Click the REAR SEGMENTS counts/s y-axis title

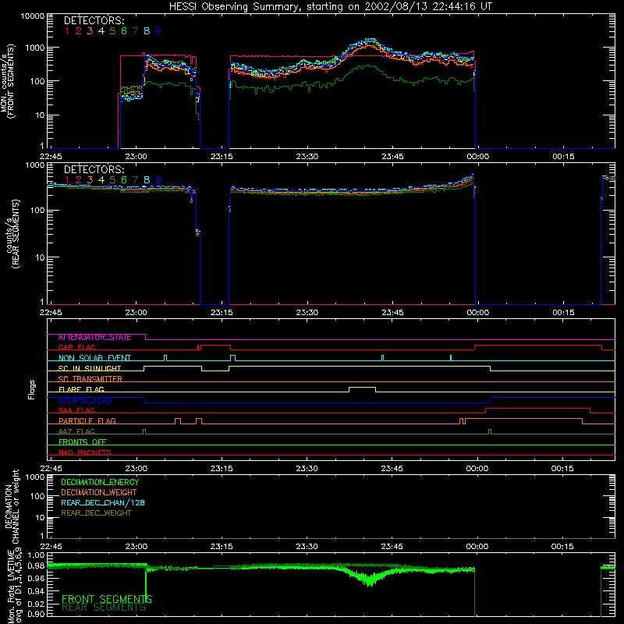pyautogui.click(x=12, y=234)
